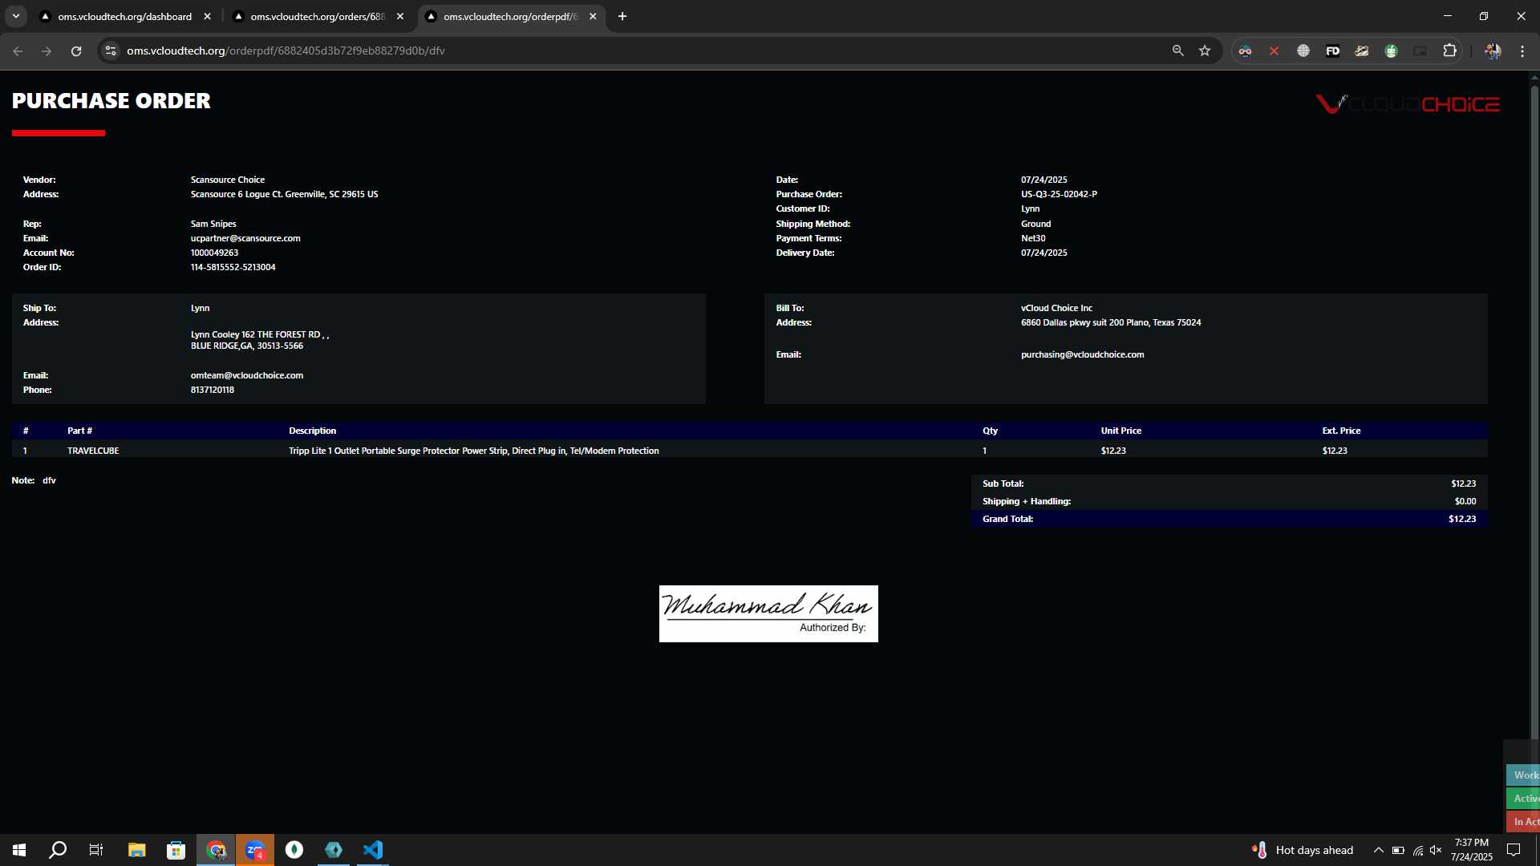The height and width of the screenshot is (866, 1540).
Task: Open the Extensions puzzle menu
Action: pos(1449,51)
